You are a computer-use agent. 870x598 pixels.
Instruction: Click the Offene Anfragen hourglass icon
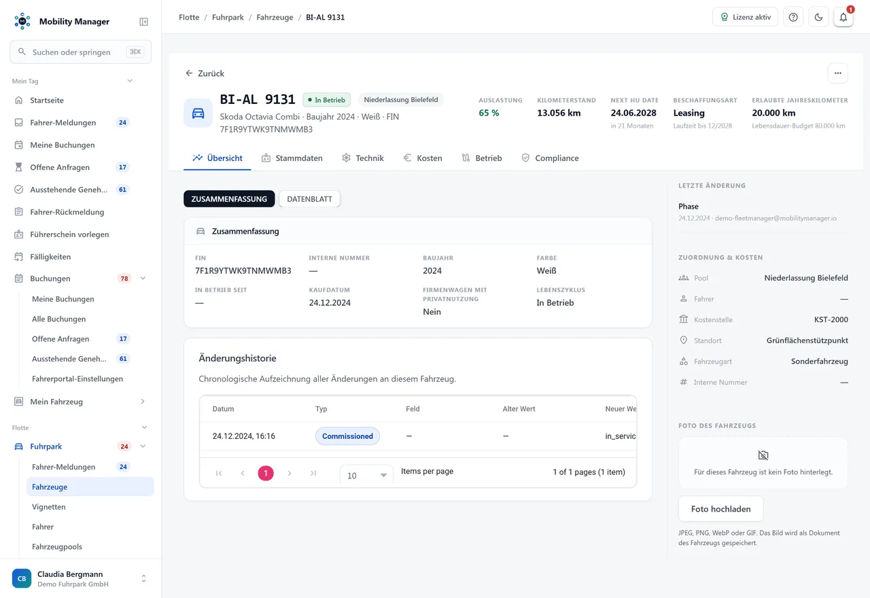coord(19,167)
